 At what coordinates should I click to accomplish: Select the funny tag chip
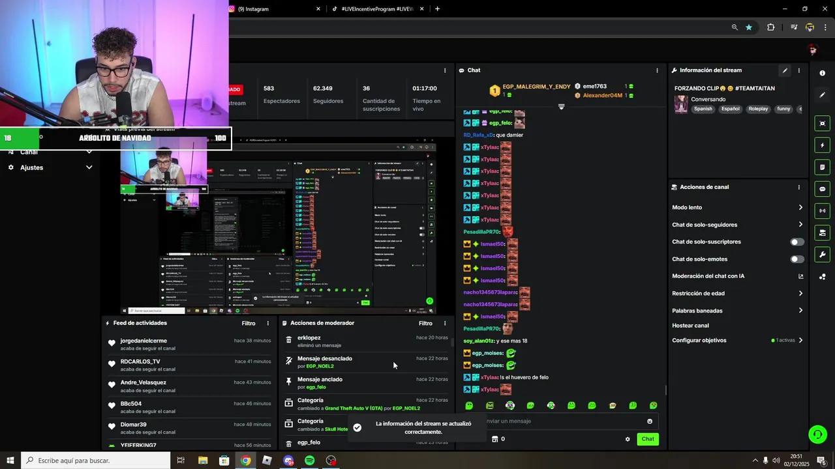point(783,109)
